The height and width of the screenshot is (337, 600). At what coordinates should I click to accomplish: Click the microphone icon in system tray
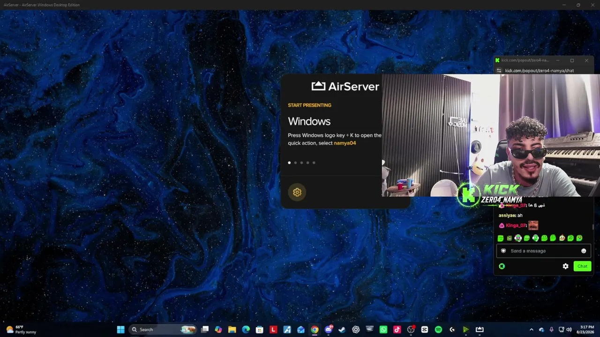[551, 330]
